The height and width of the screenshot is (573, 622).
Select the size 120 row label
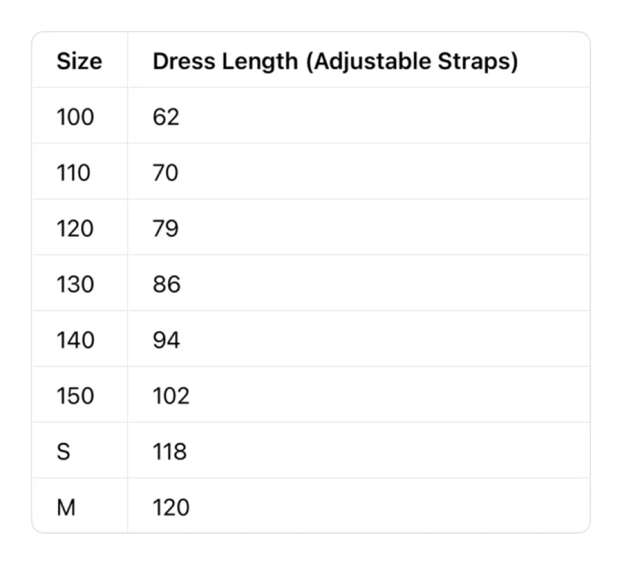point(75,229)
